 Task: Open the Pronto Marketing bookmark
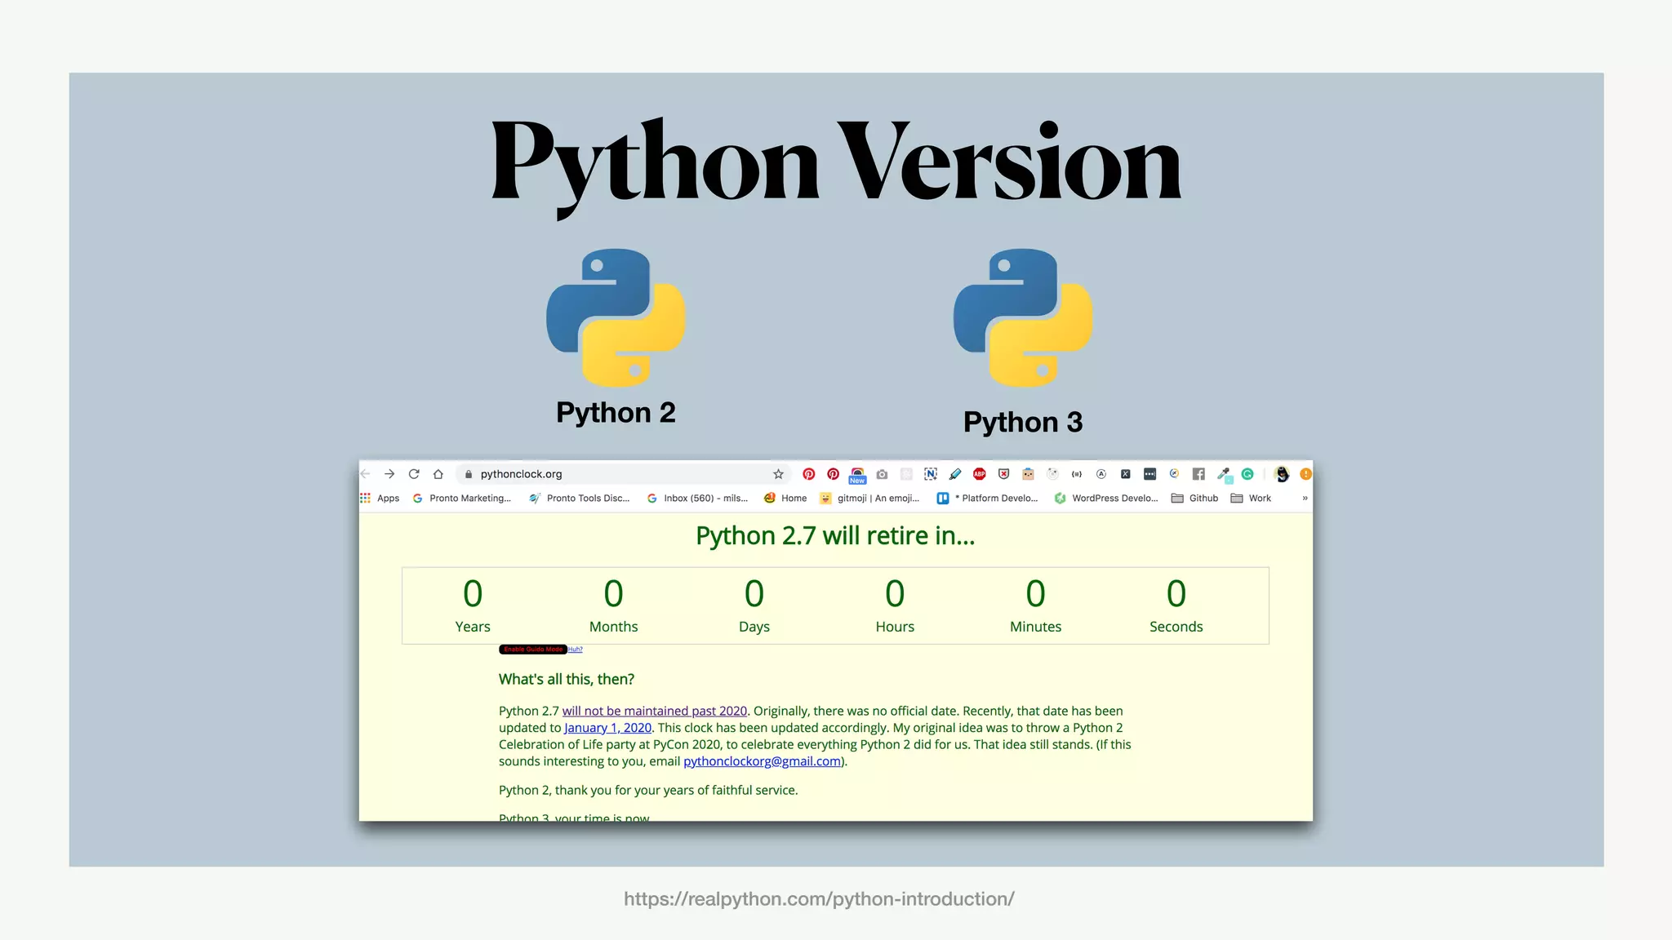point(461,498)
